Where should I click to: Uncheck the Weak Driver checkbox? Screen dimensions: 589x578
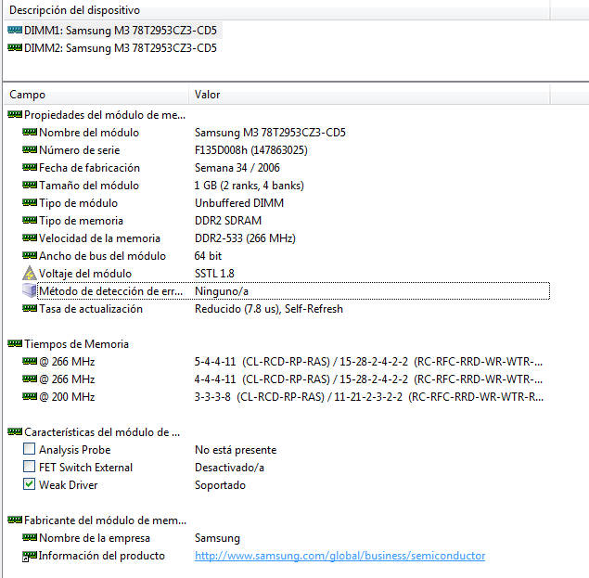click(x=30, y=484)
